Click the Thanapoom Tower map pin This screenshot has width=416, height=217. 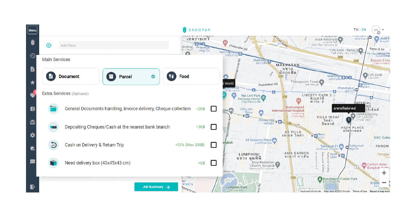[x=322, y=83]
